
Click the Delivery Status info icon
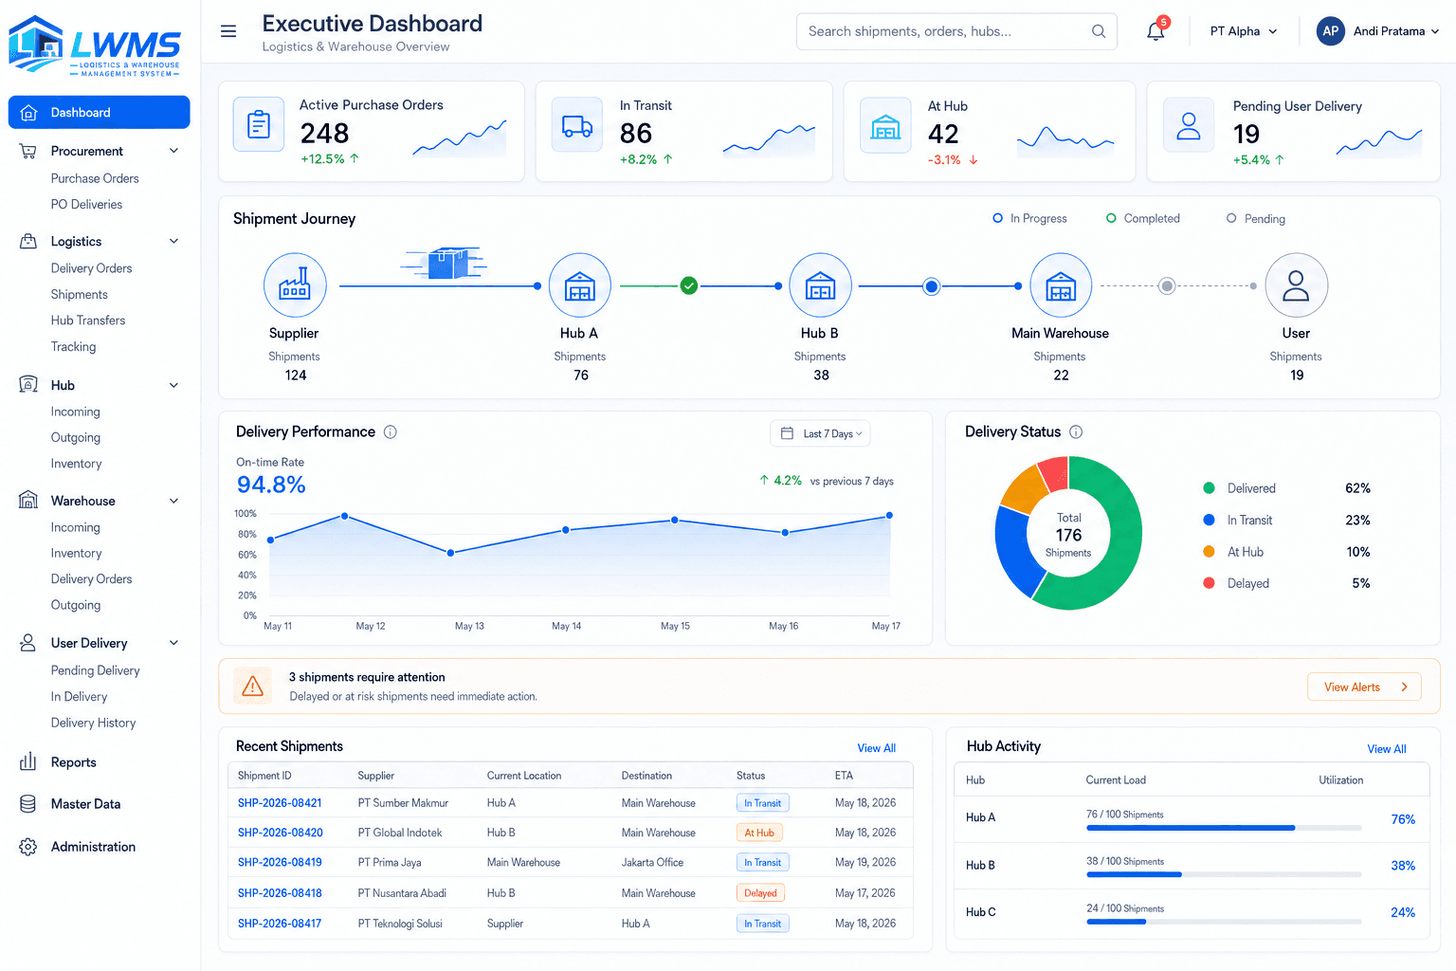click(1076, 432)
